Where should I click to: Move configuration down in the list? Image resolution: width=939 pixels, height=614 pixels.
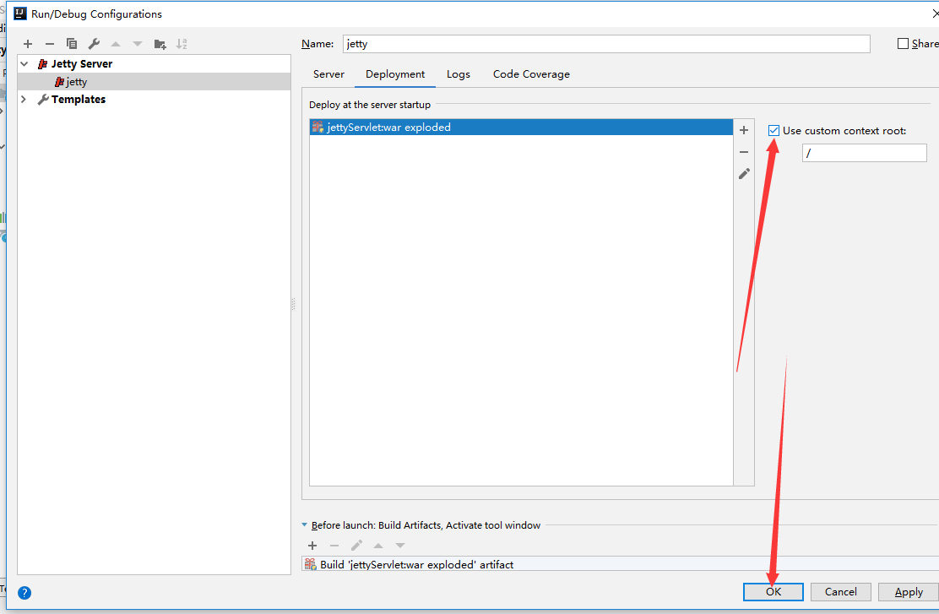138,44
